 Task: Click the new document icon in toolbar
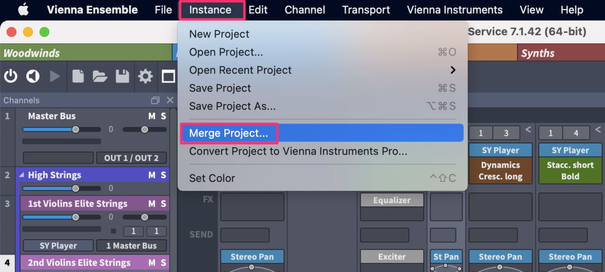click(x=78, y=76)
